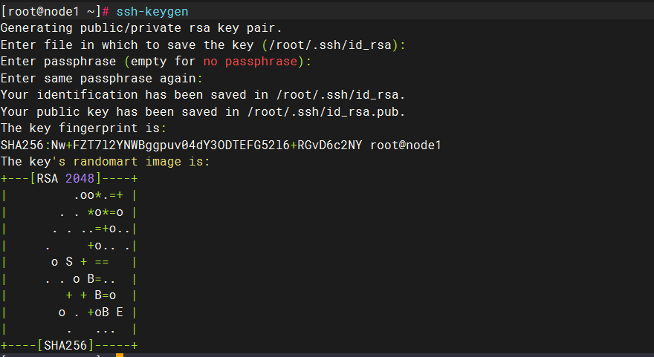Click the letter S inside the randomart
The height and width of the screenshot is (357, 654).
tap(68, 262)
